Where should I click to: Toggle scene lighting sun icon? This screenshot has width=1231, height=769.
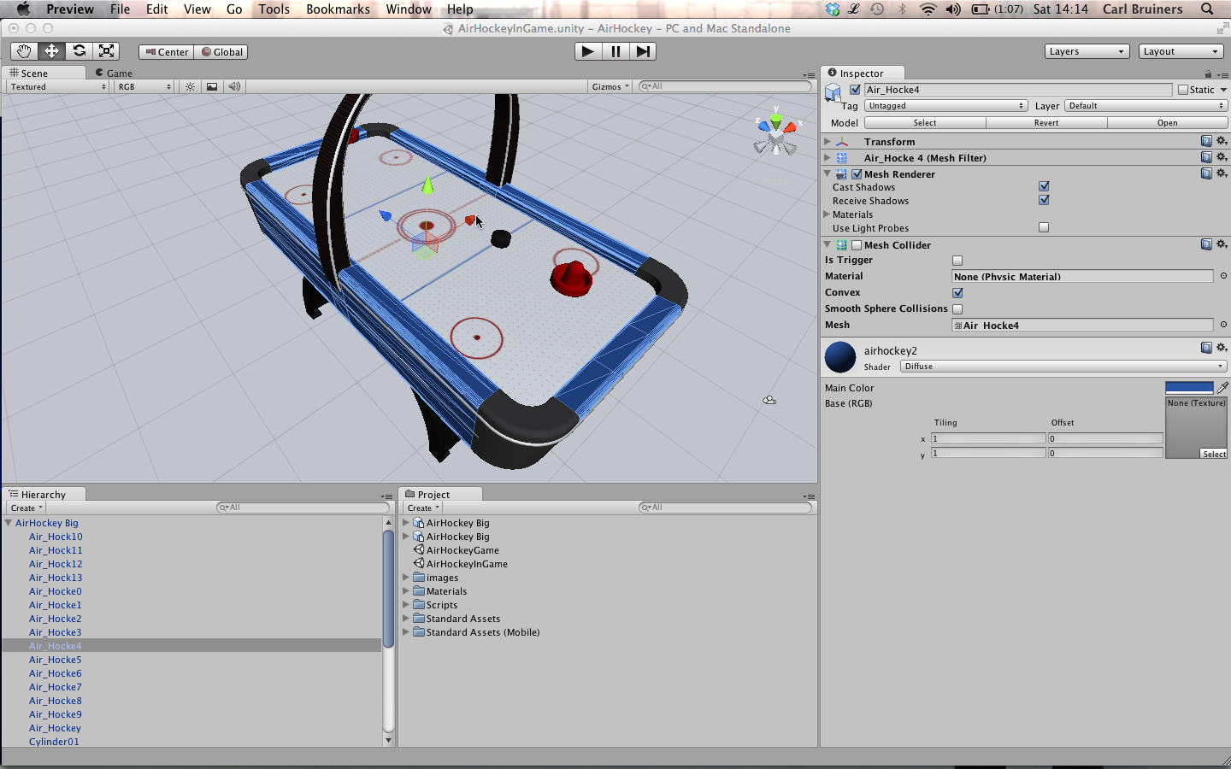click(190, 87)
